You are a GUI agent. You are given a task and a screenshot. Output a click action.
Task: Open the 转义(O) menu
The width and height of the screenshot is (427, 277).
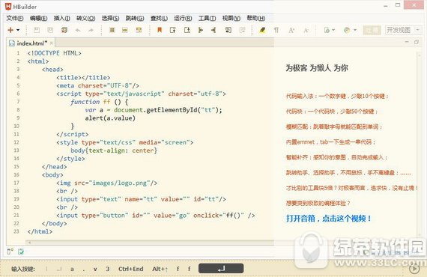tap(85, 18)
